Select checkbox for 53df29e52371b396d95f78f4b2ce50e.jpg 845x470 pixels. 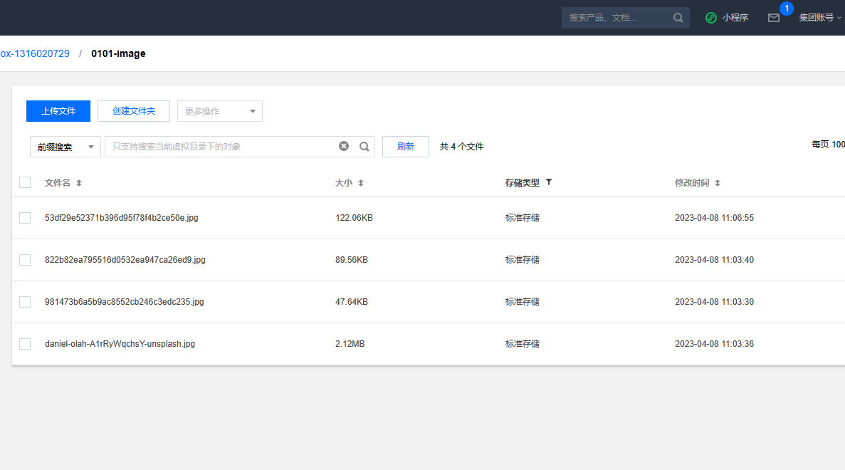(25, 218)
